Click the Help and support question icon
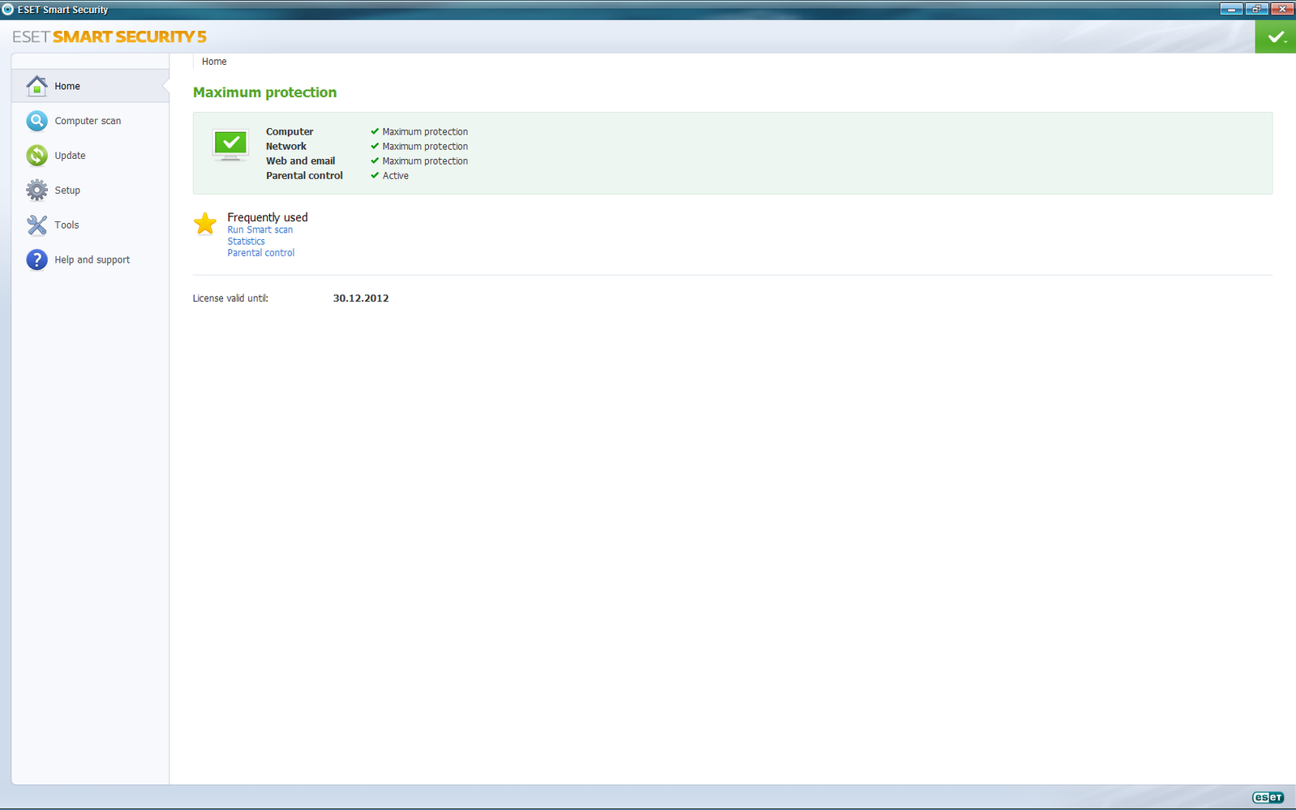Screen dimensions: 1296x810 (36, 259)
